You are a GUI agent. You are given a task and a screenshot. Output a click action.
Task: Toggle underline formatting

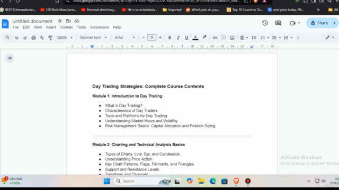tap(186, 37)
